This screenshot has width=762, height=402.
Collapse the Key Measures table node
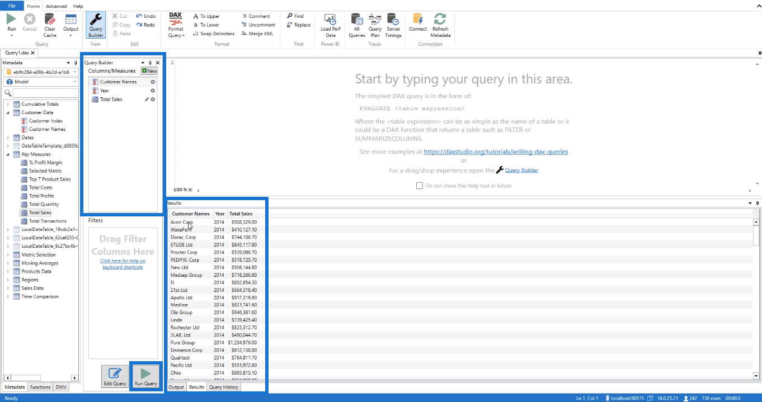click(8, 154)
